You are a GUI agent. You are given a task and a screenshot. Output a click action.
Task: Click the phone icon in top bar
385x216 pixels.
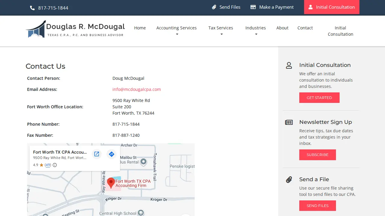32,8
